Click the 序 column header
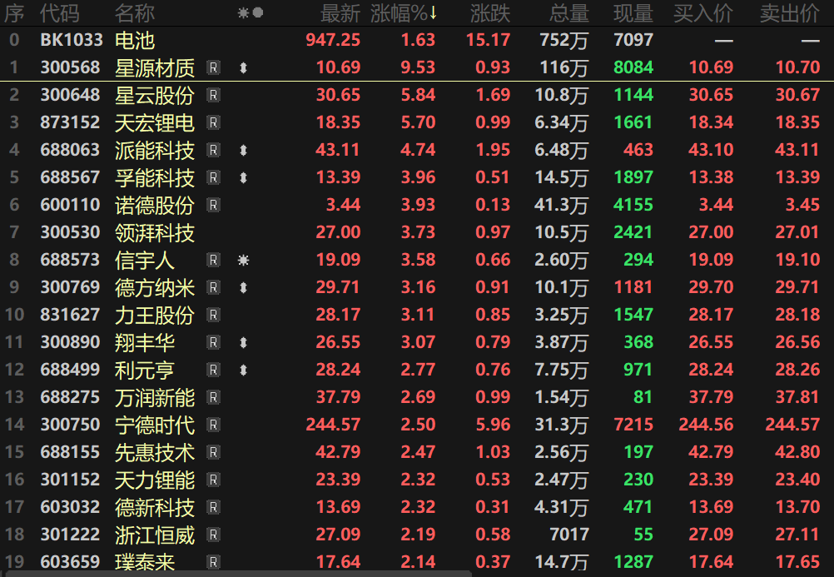This screenshot has height=577, width=834. click(x=14, y=13)
